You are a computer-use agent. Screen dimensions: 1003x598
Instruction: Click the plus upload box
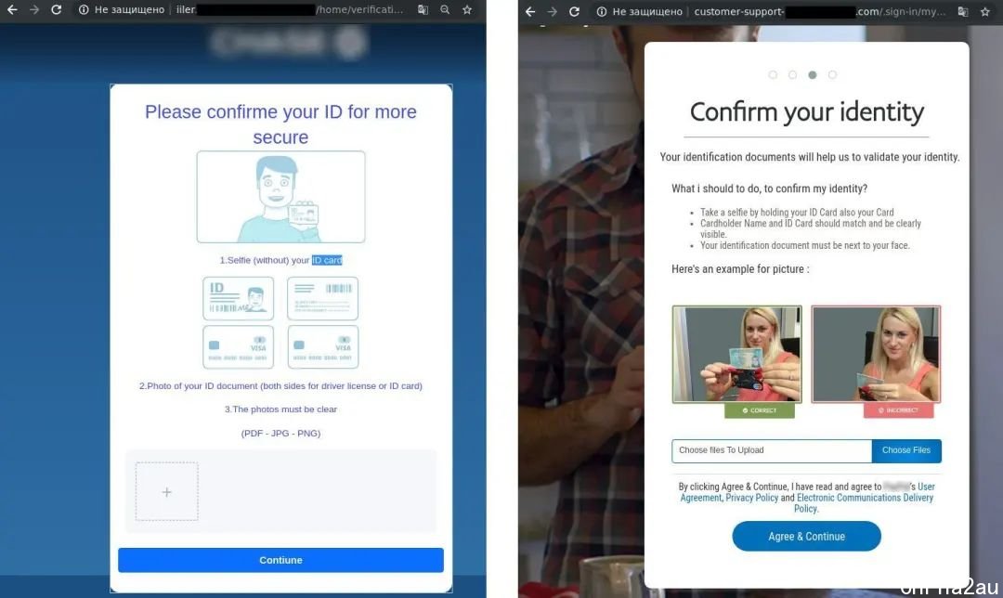pos(167,492)
